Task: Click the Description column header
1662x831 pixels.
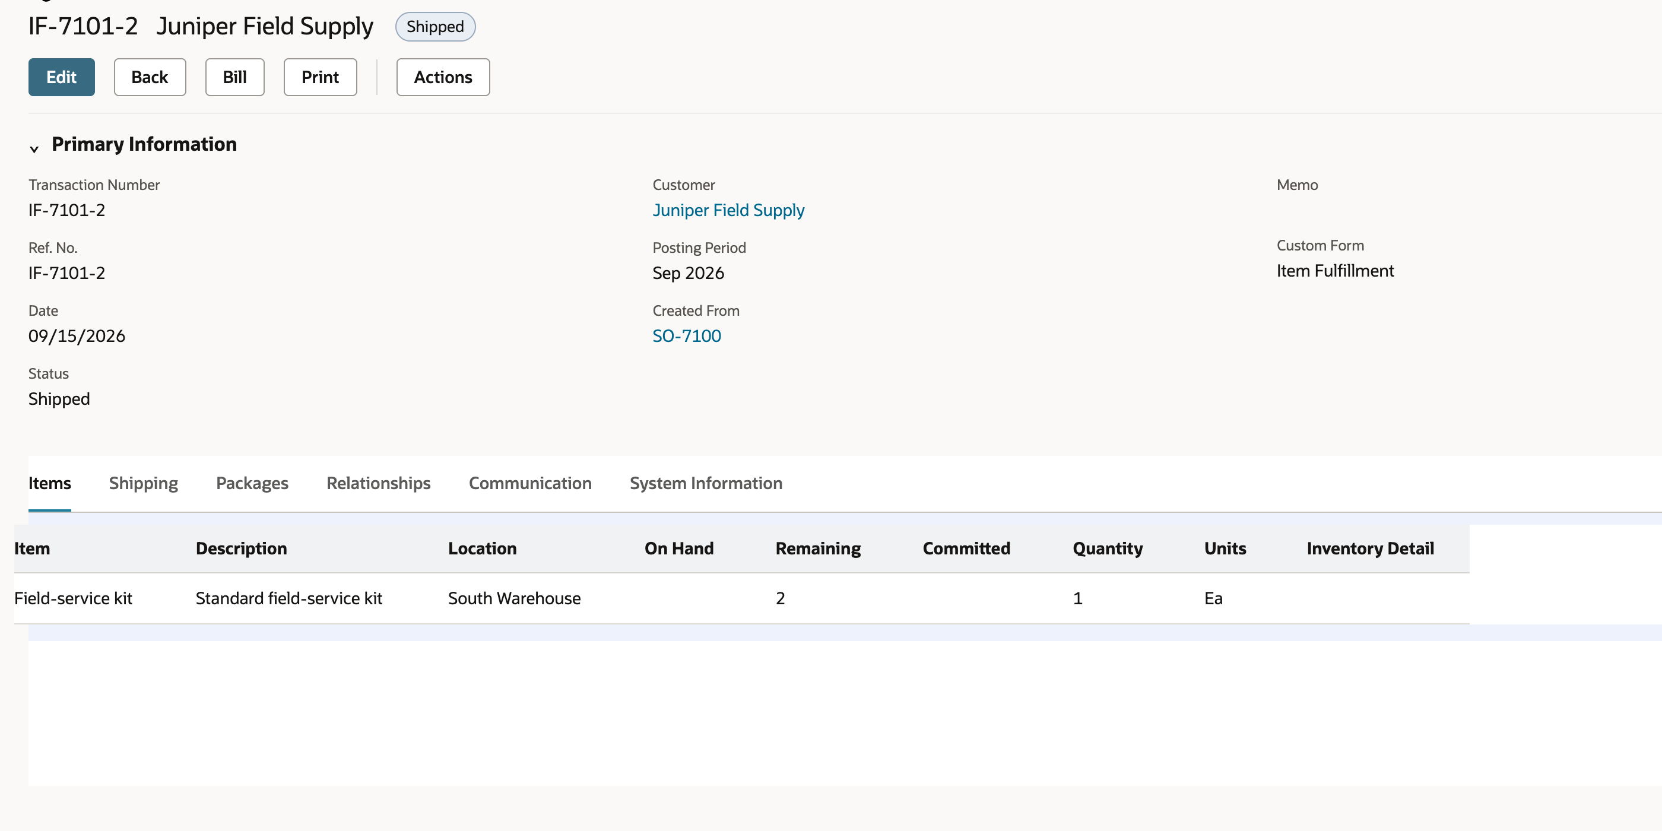Action: [242, 548]
